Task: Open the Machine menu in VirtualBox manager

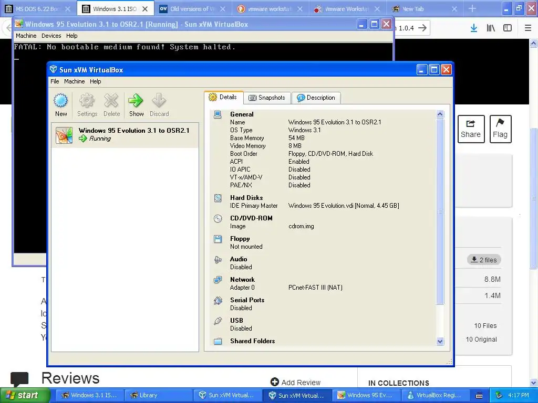Action: [x=74, y=81]
